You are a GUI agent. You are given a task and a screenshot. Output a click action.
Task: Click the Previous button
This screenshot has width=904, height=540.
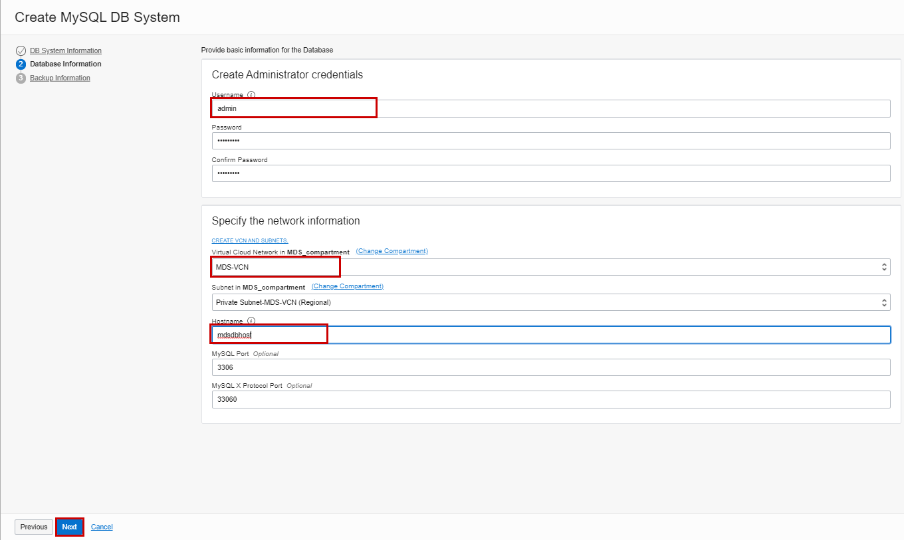[x=33, y=526]
